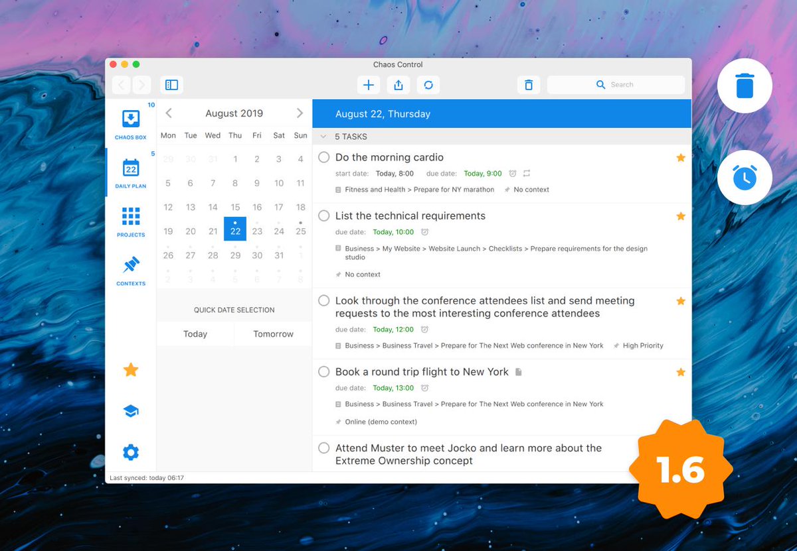The width and height of the screenshot is (797, 551).
Task: Click the share toolbar button
Action: point(398,85)
